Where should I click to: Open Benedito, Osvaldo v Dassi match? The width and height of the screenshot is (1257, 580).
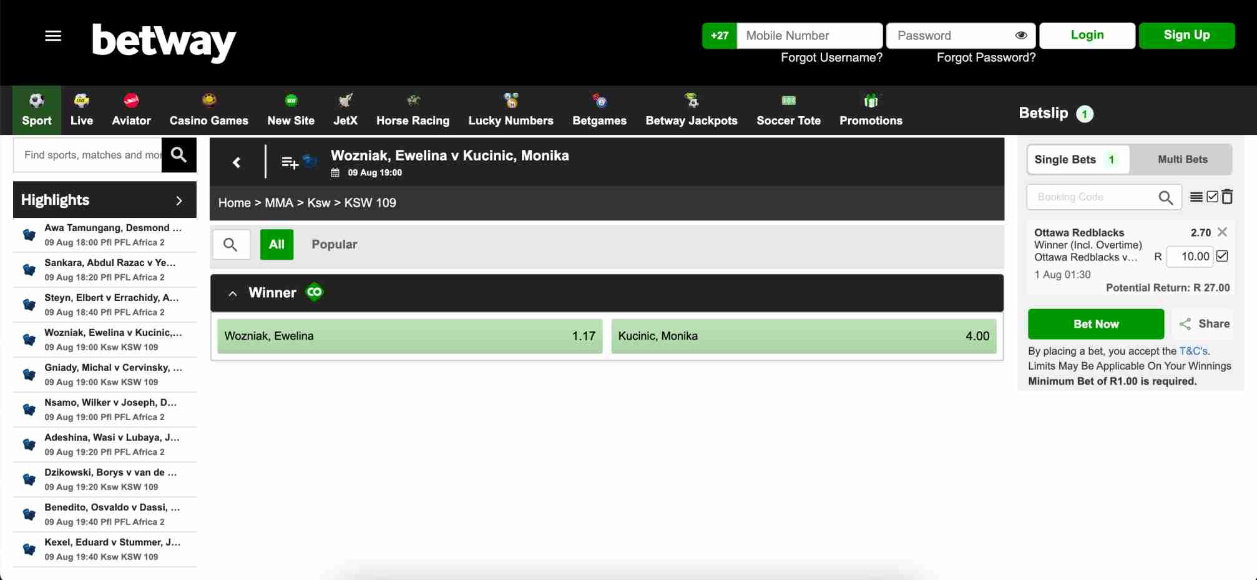click(x=105, y=514)
